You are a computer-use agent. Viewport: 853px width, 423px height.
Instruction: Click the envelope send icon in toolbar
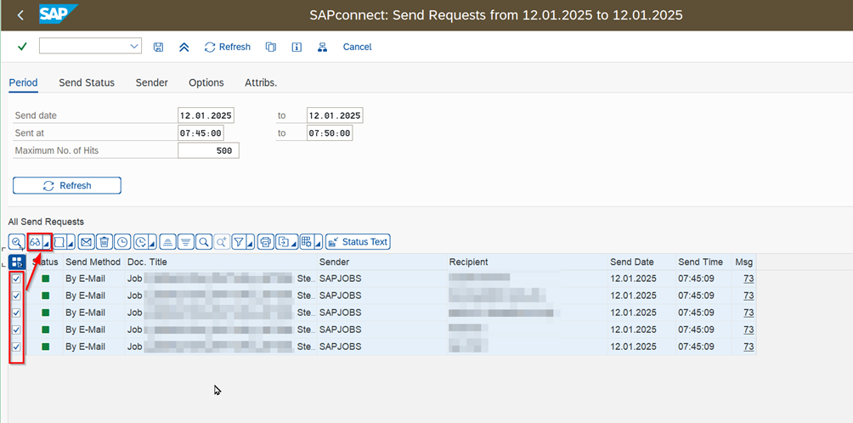(x=86, y=242)
